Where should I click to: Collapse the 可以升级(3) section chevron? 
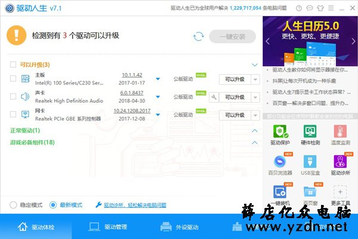tap(255, 65)
